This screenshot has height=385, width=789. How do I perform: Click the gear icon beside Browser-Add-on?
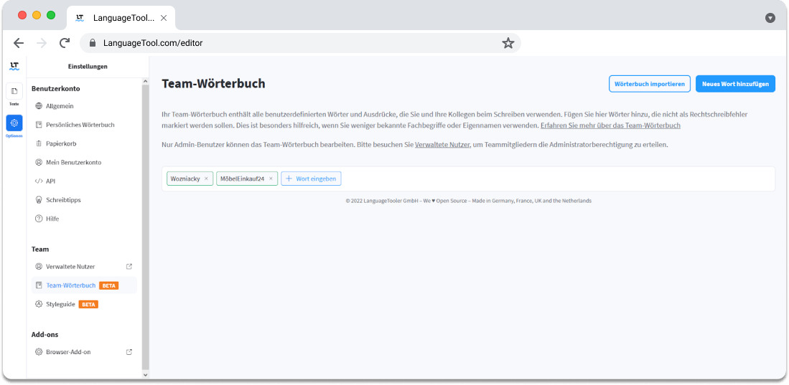pos(39,352)
